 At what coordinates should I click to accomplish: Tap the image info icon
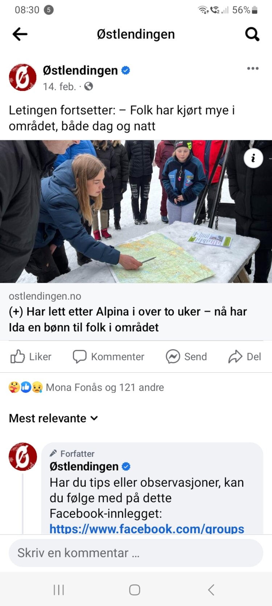tap(253, 158)
